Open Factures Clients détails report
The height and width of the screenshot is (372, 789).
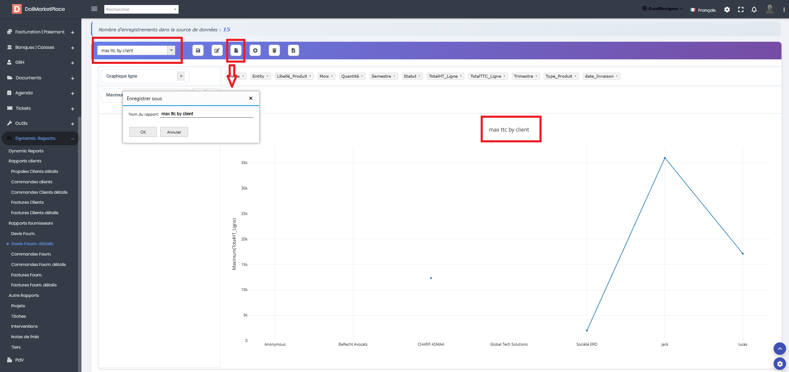click(35, 213)
